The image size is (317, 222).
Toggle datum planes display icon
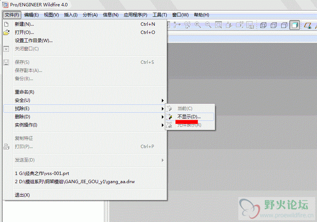pyautogui.click(x=308, y=25)
